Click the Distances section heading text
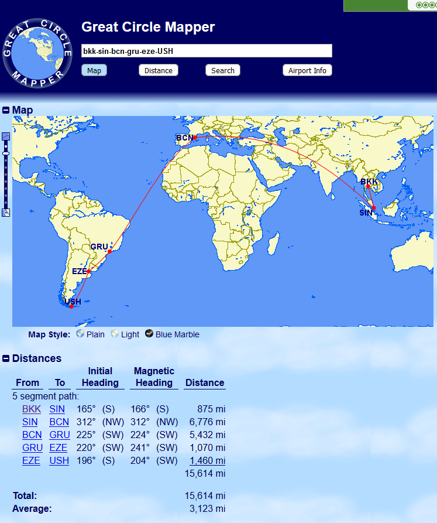Image resolution: width=437 pixels, height=523 pixels. coord(37,358)
